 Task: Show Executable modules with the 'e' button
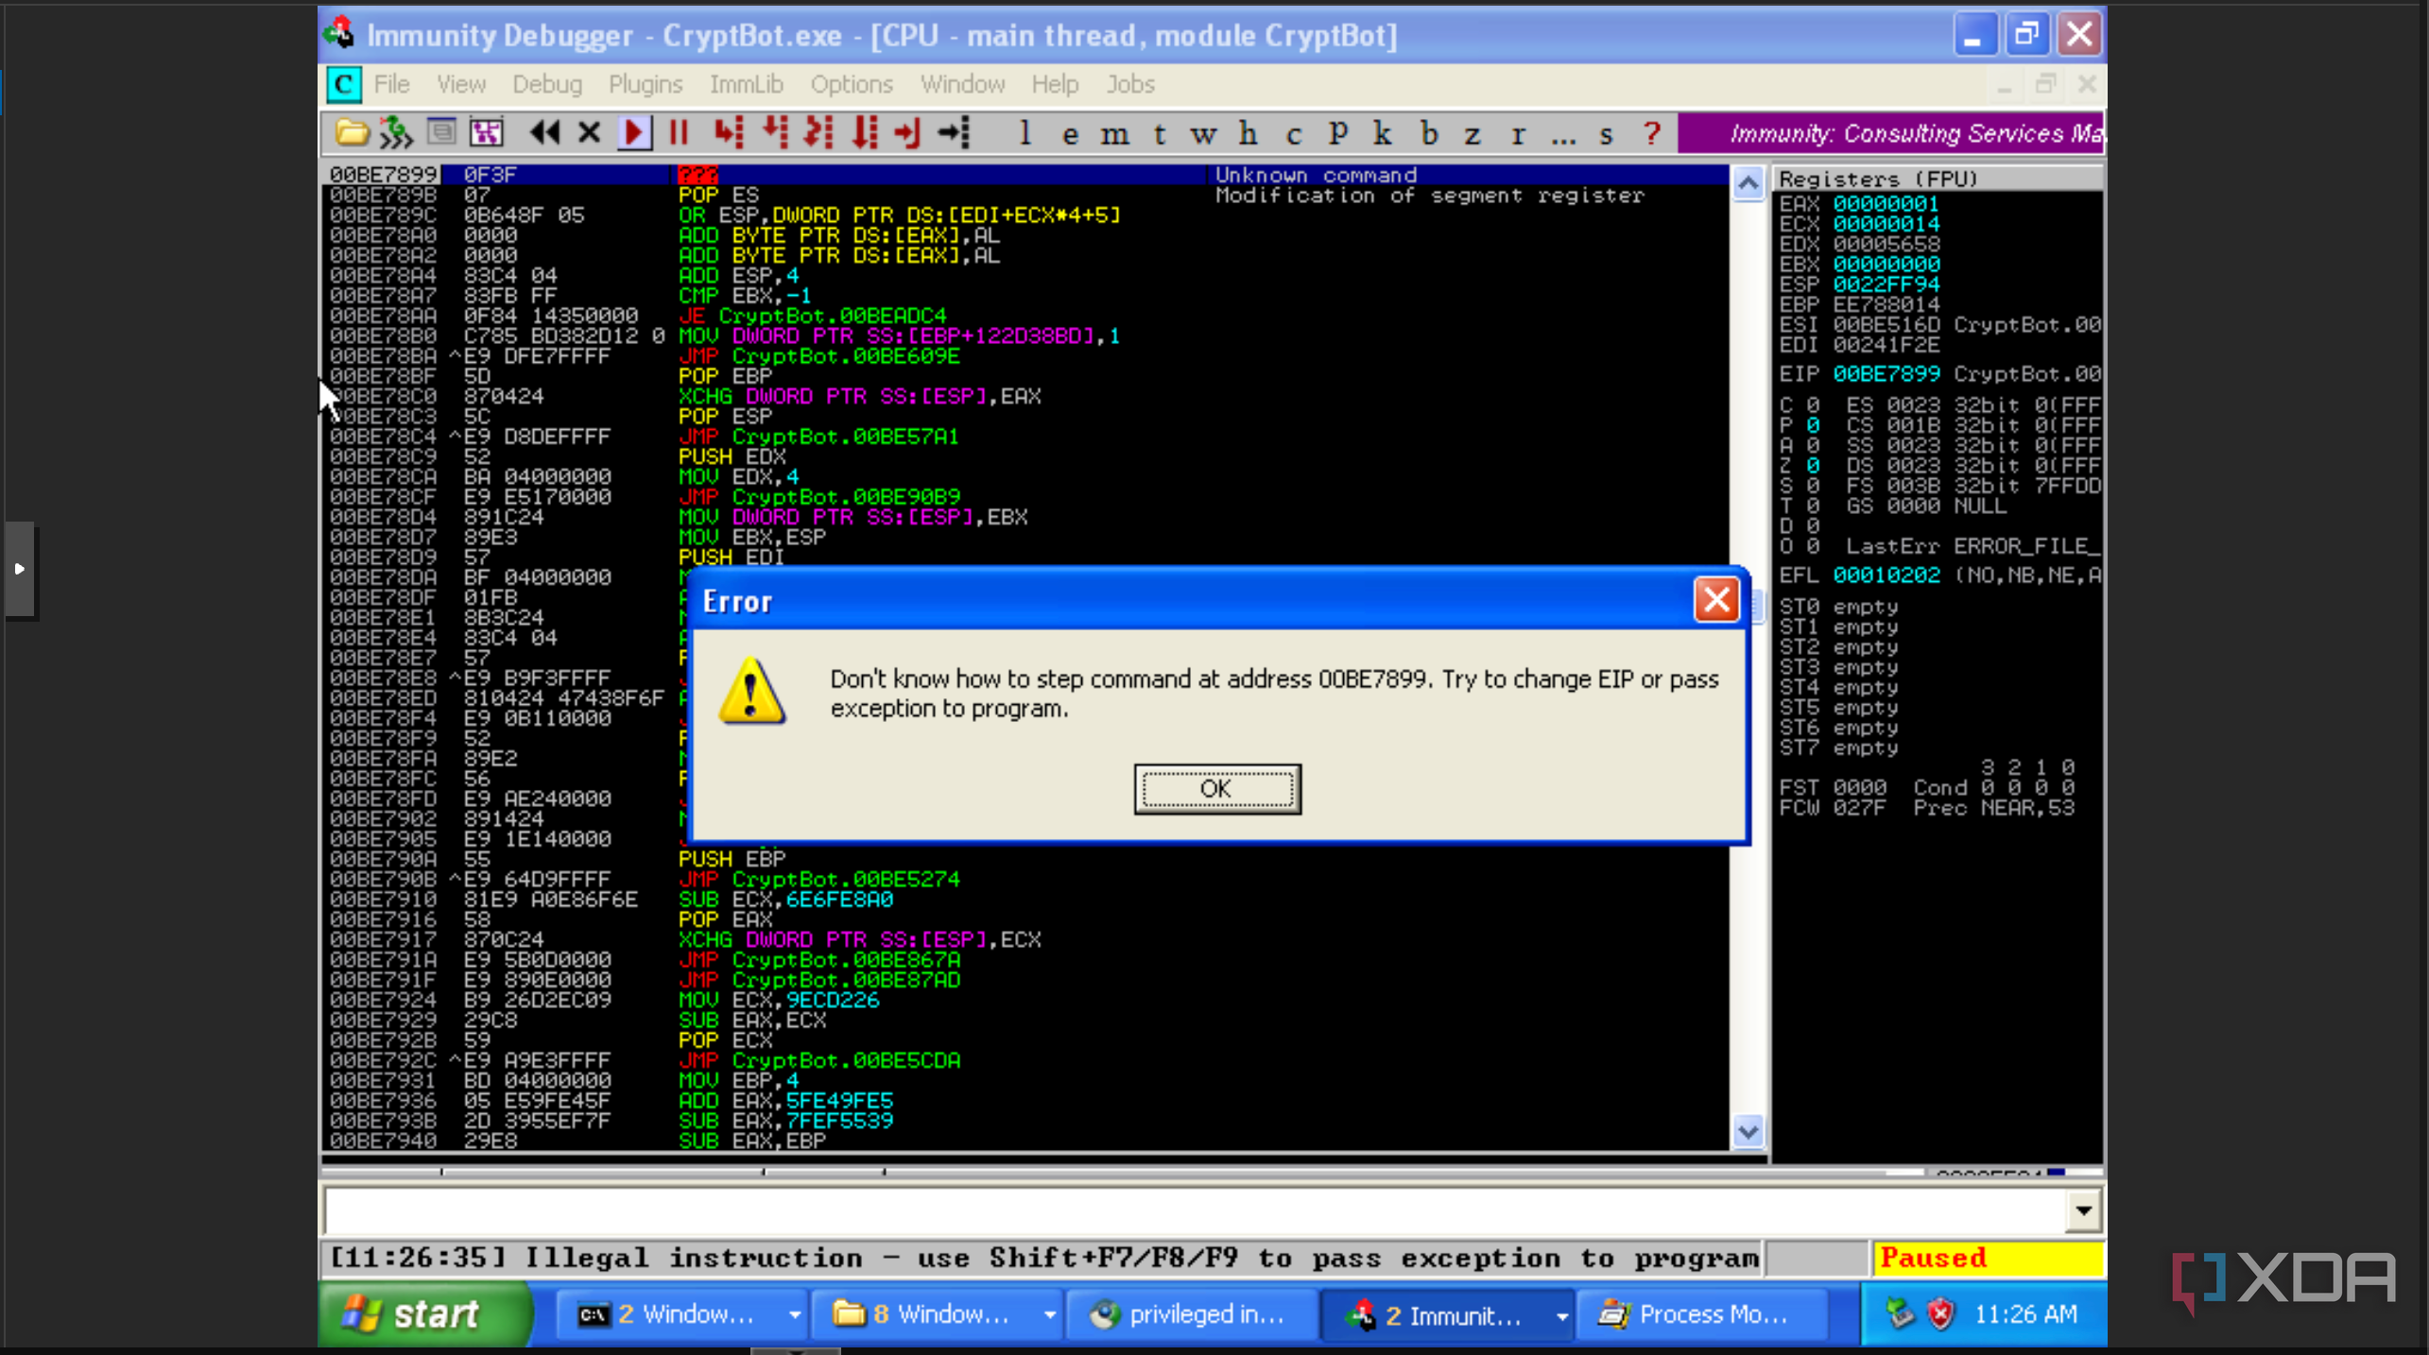click(x=1070, y=133)
